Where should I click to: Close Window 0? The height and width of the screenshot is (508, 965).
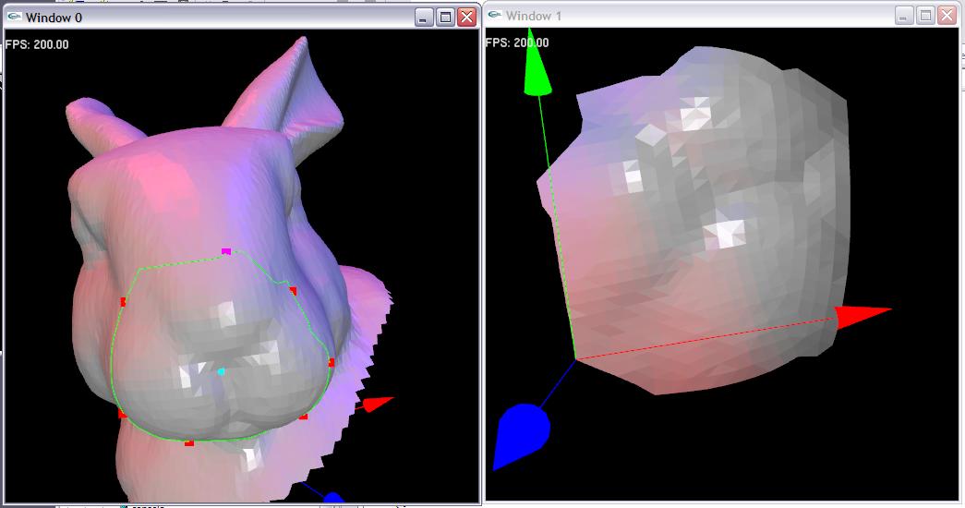pyautogui.click(x=467, y=18)
